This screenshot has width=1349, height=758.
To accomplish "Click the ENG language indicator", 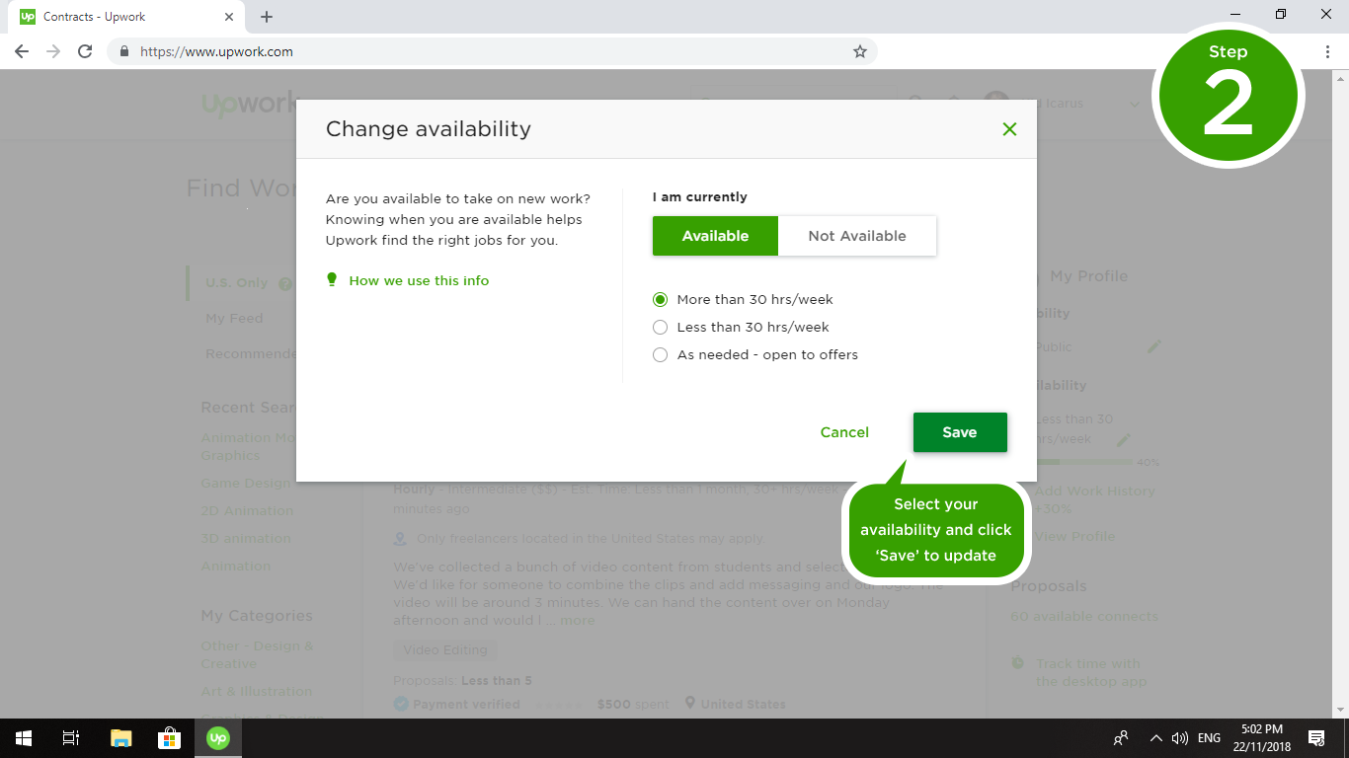I will (1209, 738).
